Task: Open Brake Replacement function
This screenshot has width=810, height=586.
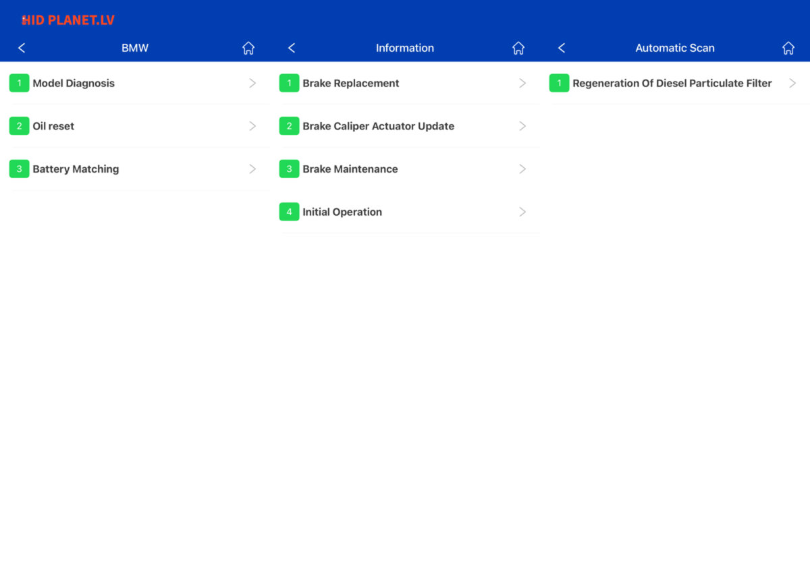Action: pos(351,84)
